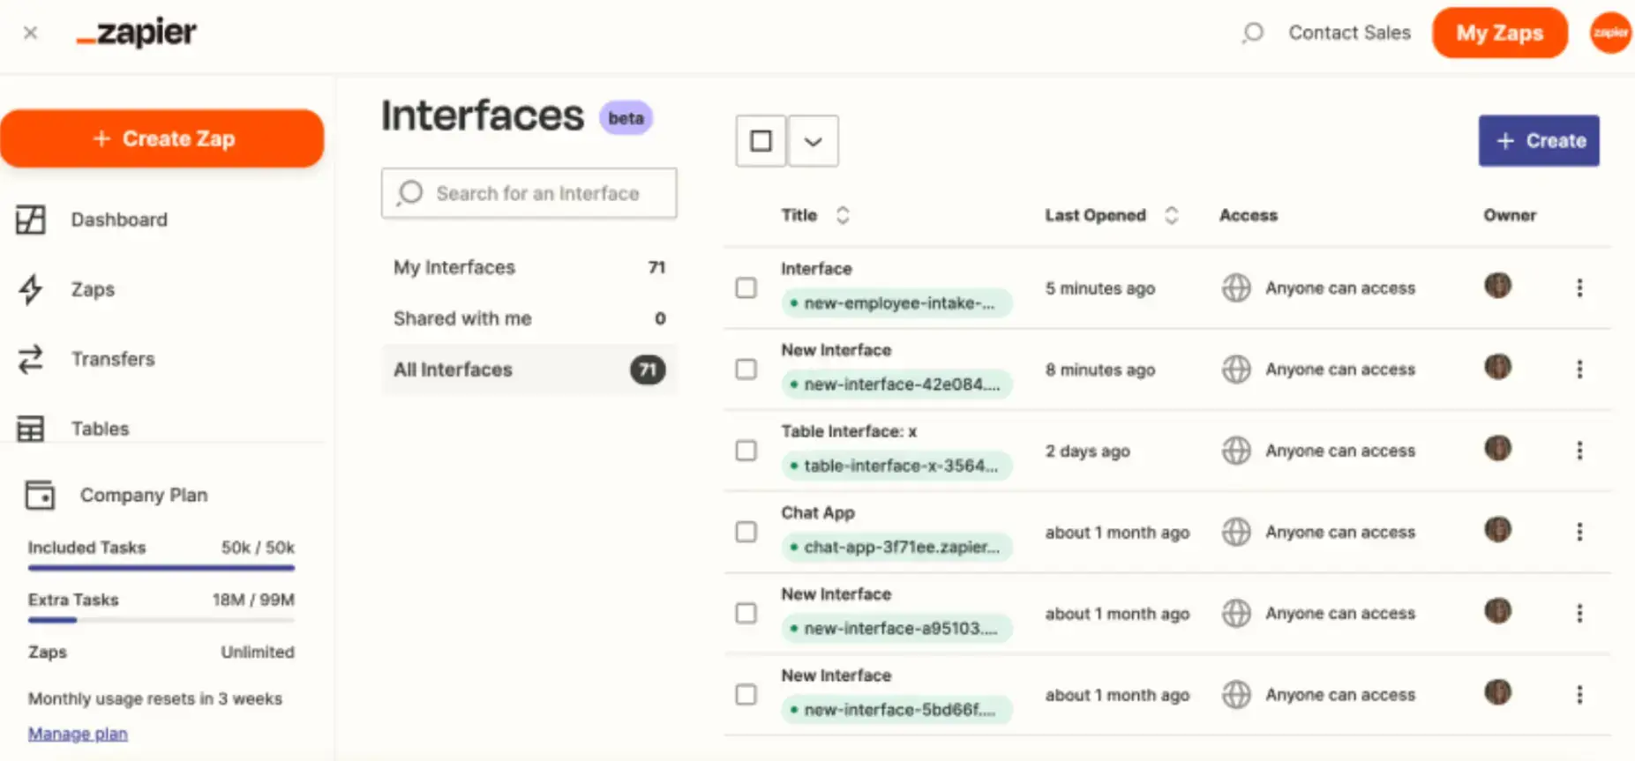Click the Extra Tasks usage progress bar
1635x761 pixels.
coord(161,620)
